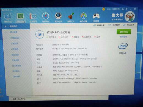Open the 论坛 forum link
The width and height of the screenshot is (143, 107).
pos(109,9)
